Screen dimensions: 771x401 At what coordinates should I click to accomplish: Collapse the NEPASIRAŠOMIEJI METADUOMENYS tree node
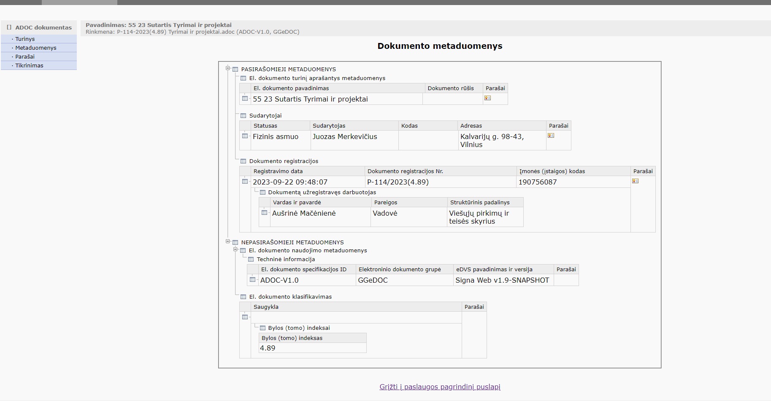228,241
